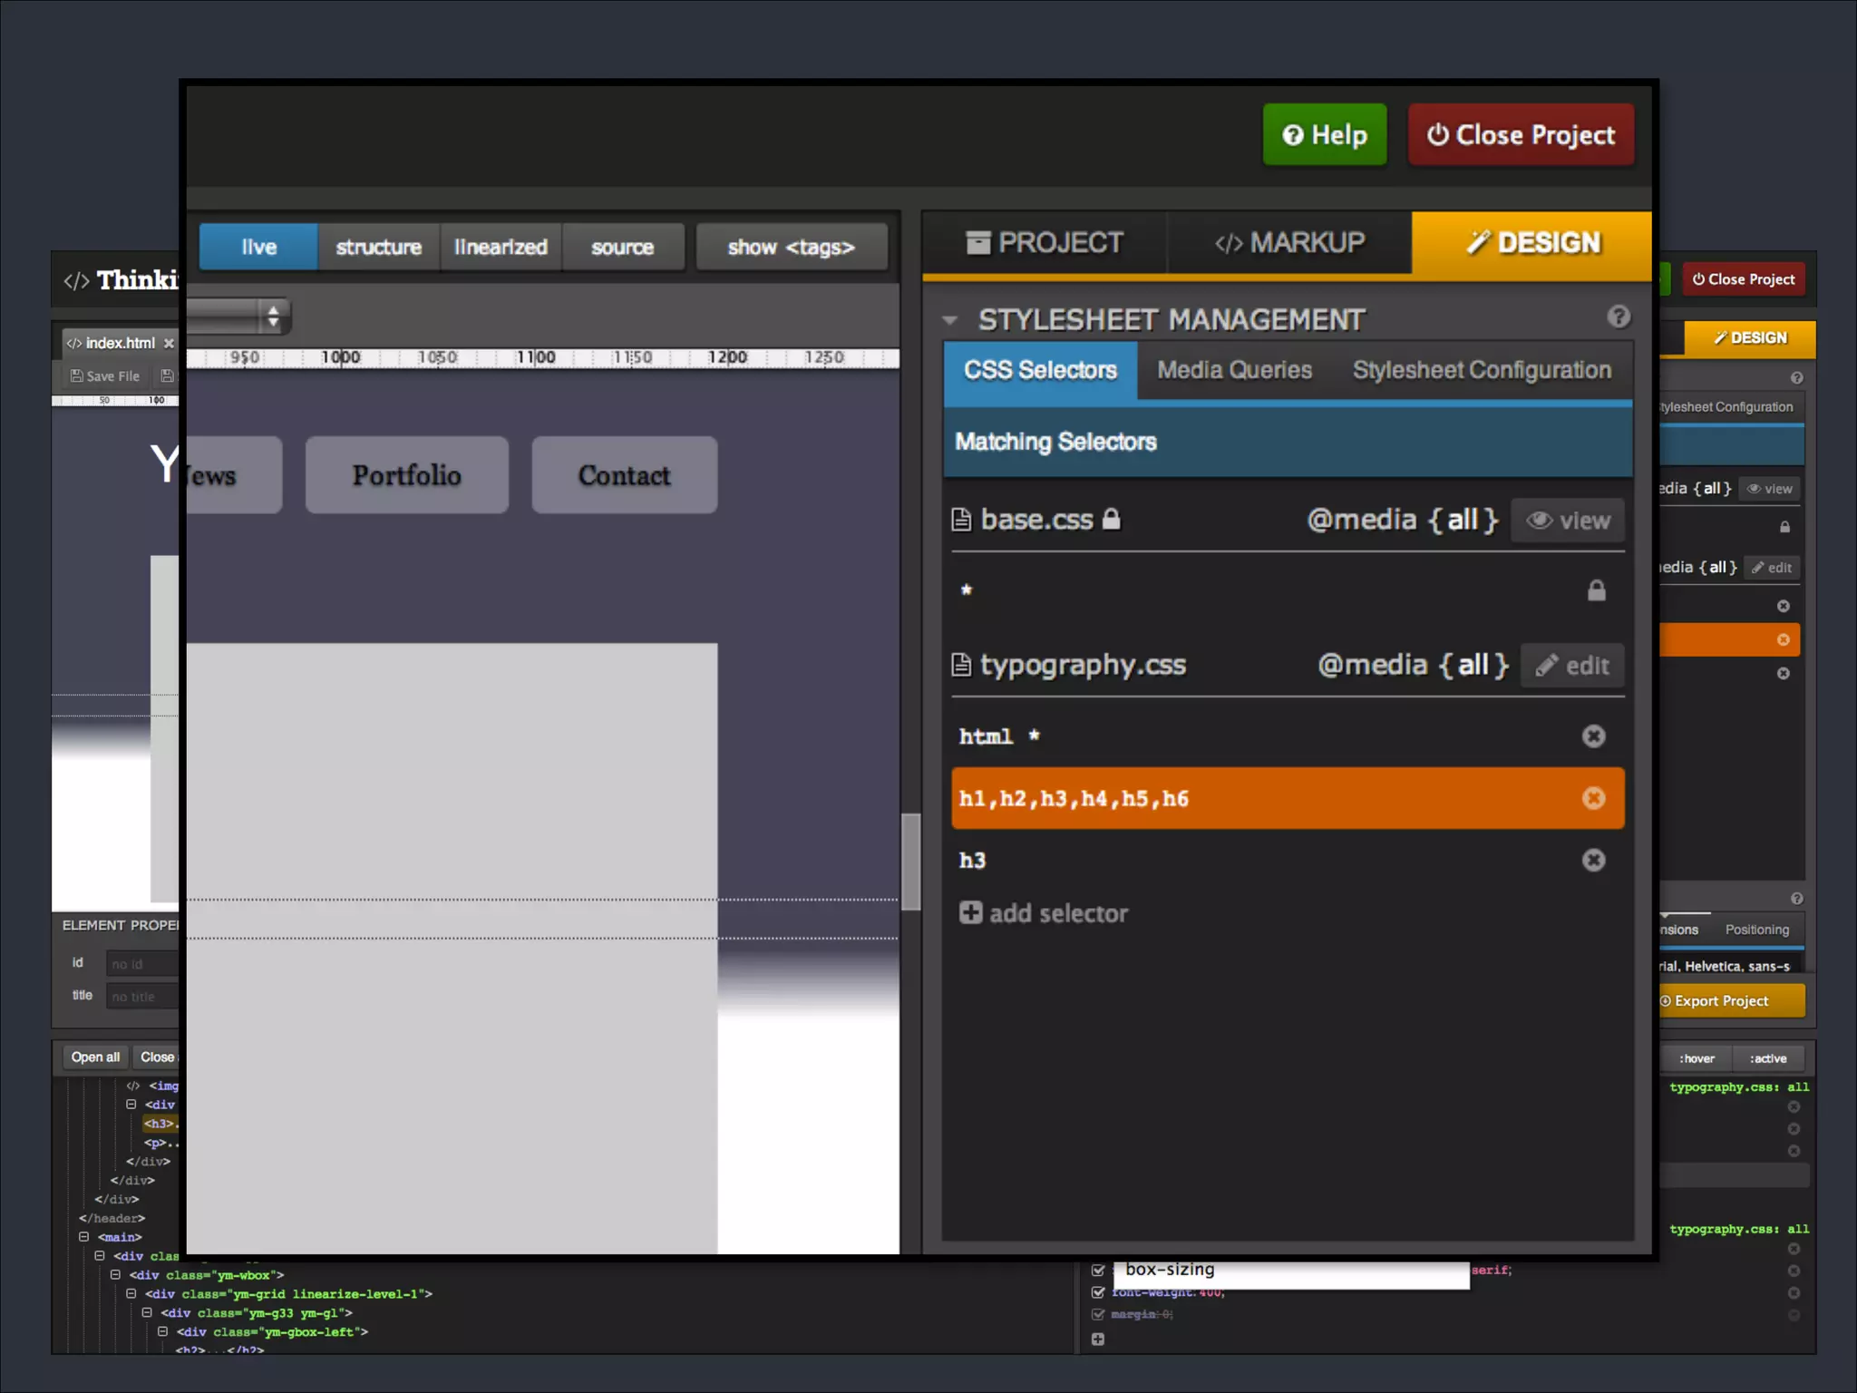Click the add property plus icon below margin
This screenshot has width=1857, height=1393.
(x=1098, y=1339)
